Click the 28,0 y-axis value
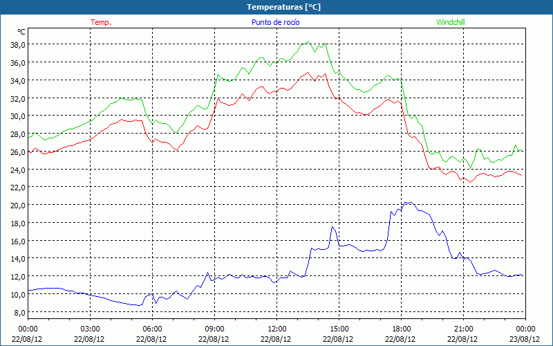Viewport: 553px width, 346px height. 18,134
